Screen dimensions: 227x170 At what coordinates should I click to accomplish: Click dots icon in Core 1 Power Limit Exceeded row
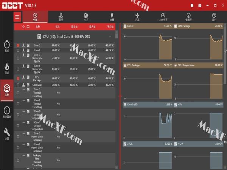point(23,145)
